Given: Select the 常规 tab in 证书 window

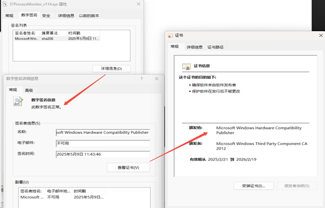Looking at the screenshot, I should click(175, 47).
